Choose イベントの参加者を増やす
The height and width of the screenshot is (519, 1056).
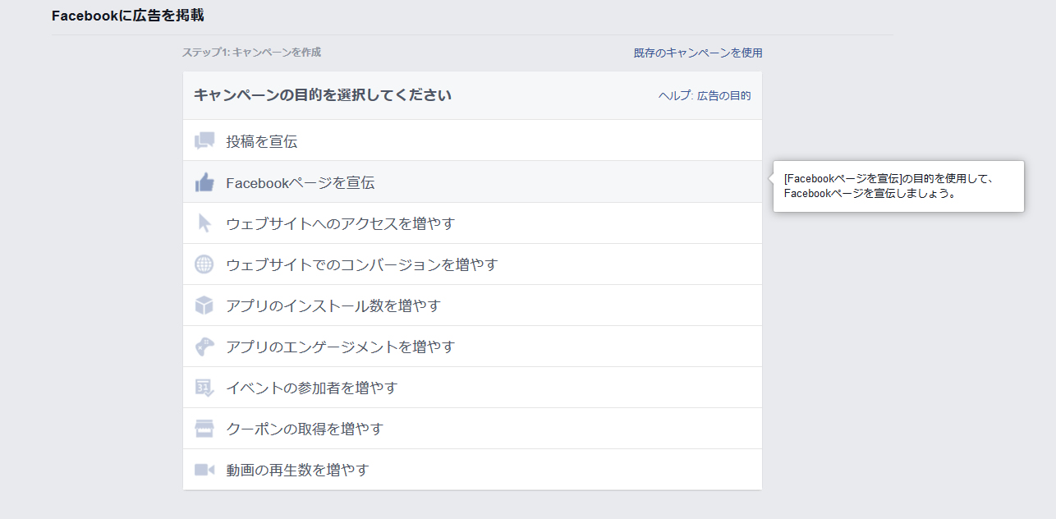click(x=472, y=387)
